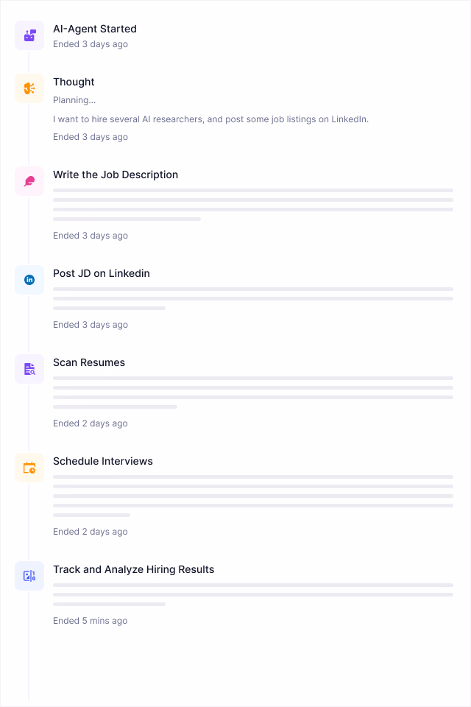Image resolution: width=471 pixels, height=707 pixels.
Task: Click the orange Thought brain icon
Action: point(29,88)
